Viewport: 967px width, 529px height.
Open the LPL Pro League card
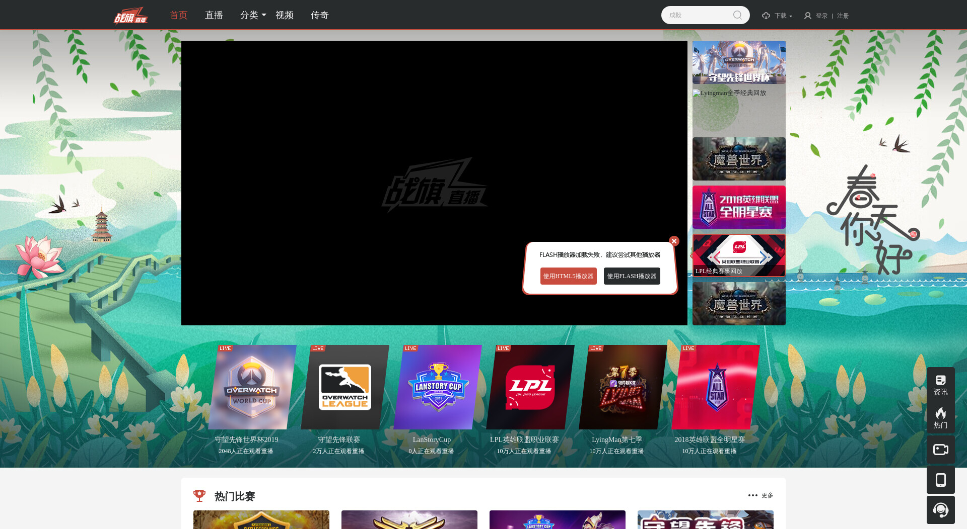pos(530,387)
